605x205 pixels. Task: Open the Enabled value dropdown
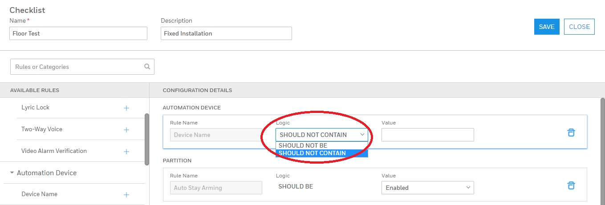pyautogui.click(x=427, y=188)
